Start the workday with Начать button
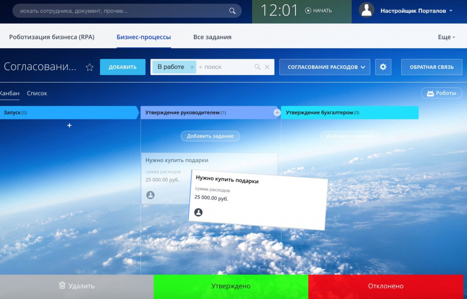Image resolution: width=467 pixels, height=299 pixels. click(318, 10)
